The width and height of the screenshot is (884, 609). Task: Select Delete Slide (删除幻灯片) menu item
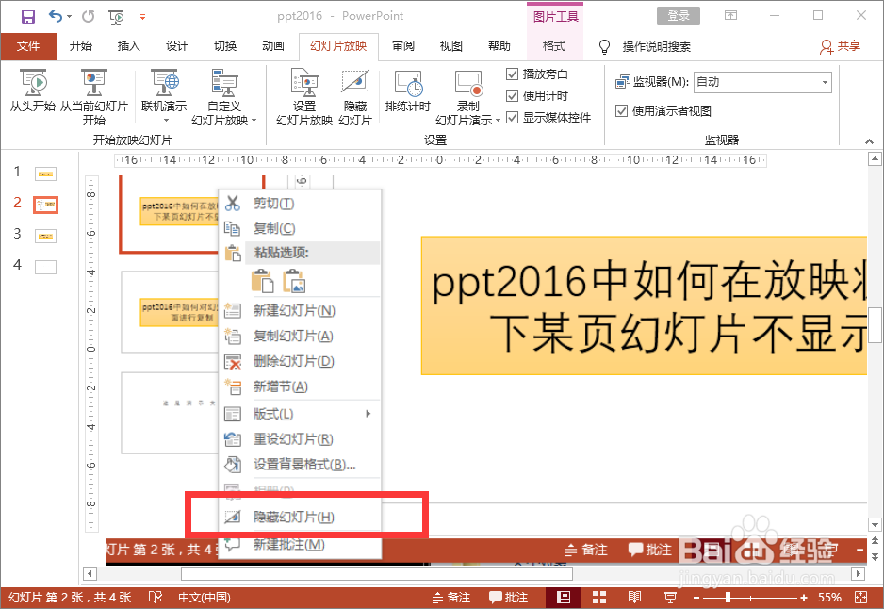tap(301, 361)
